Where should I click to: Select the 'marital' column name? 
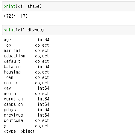point(12,51)
